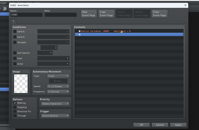Check the Actor condition checkbox
Screen dimensions: 199x130
pyautogui.click(x=15, y=64)
